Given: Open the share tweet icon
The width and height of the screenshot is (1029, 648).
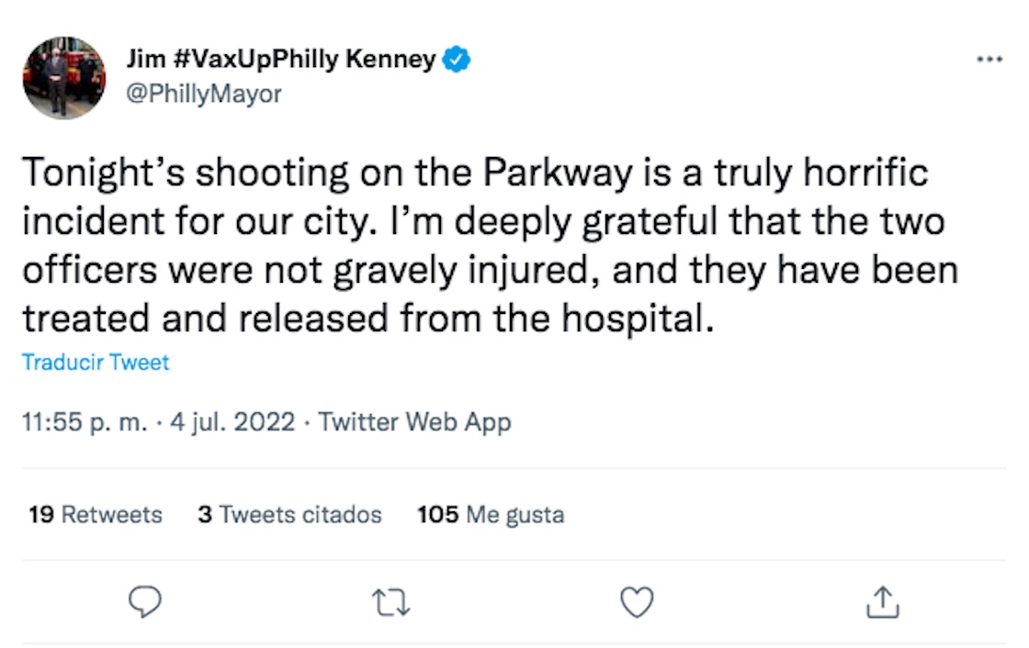Looking at the screenshot, I should click(x=882, y=602).
